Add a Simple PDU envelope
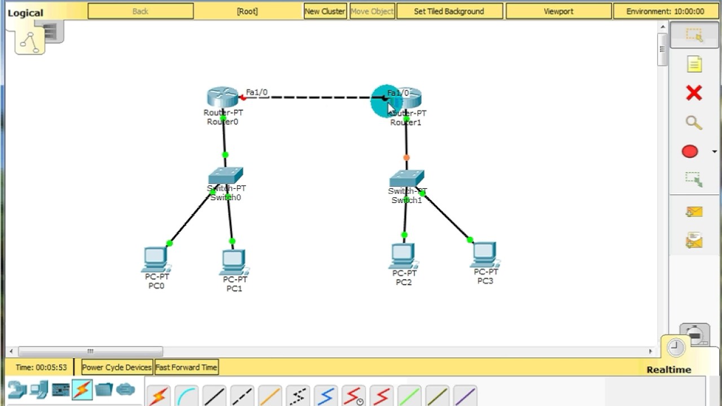 tap(694, 212)
